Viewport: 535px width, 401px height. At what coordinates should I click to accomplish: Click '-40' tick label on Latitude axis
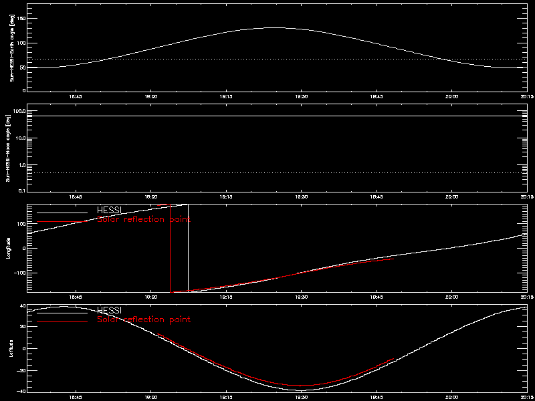[x=21, y=391]
